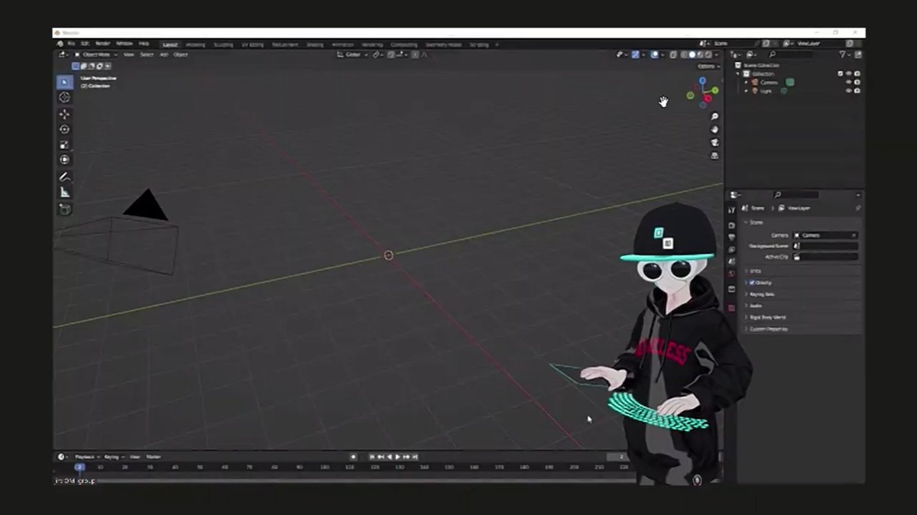This screenshot has width=917, height=515.
Task: Open the viewport View menu
Action: 129,55
